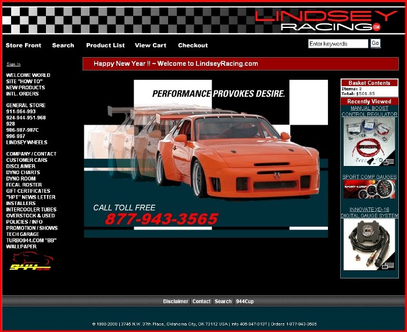Open the Sport Comp Gauges product image
407x332 pixels.
click(369, 189)
